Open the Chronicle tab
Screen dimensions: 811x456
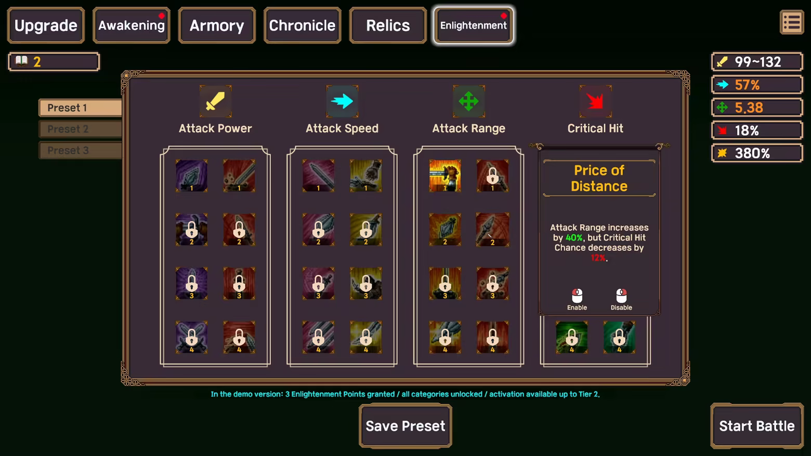point(302,25)
